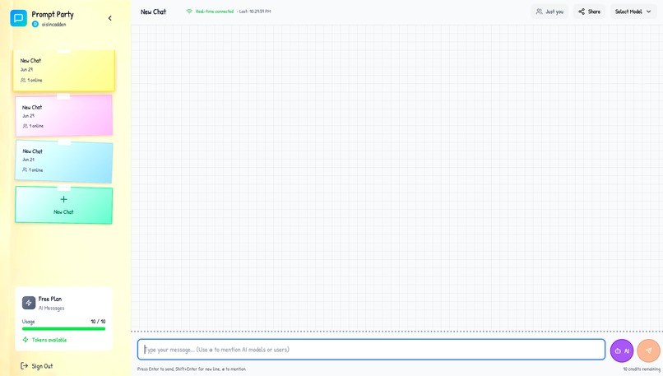Click the Prompt Party title text

53,15
